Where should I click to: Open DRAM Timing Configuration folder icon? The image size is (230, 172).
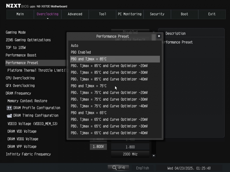point(9,116)
